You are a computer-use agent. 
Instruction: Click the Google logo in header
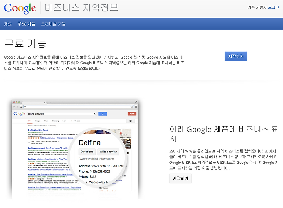pyautogui.click(x=20, y=8)
